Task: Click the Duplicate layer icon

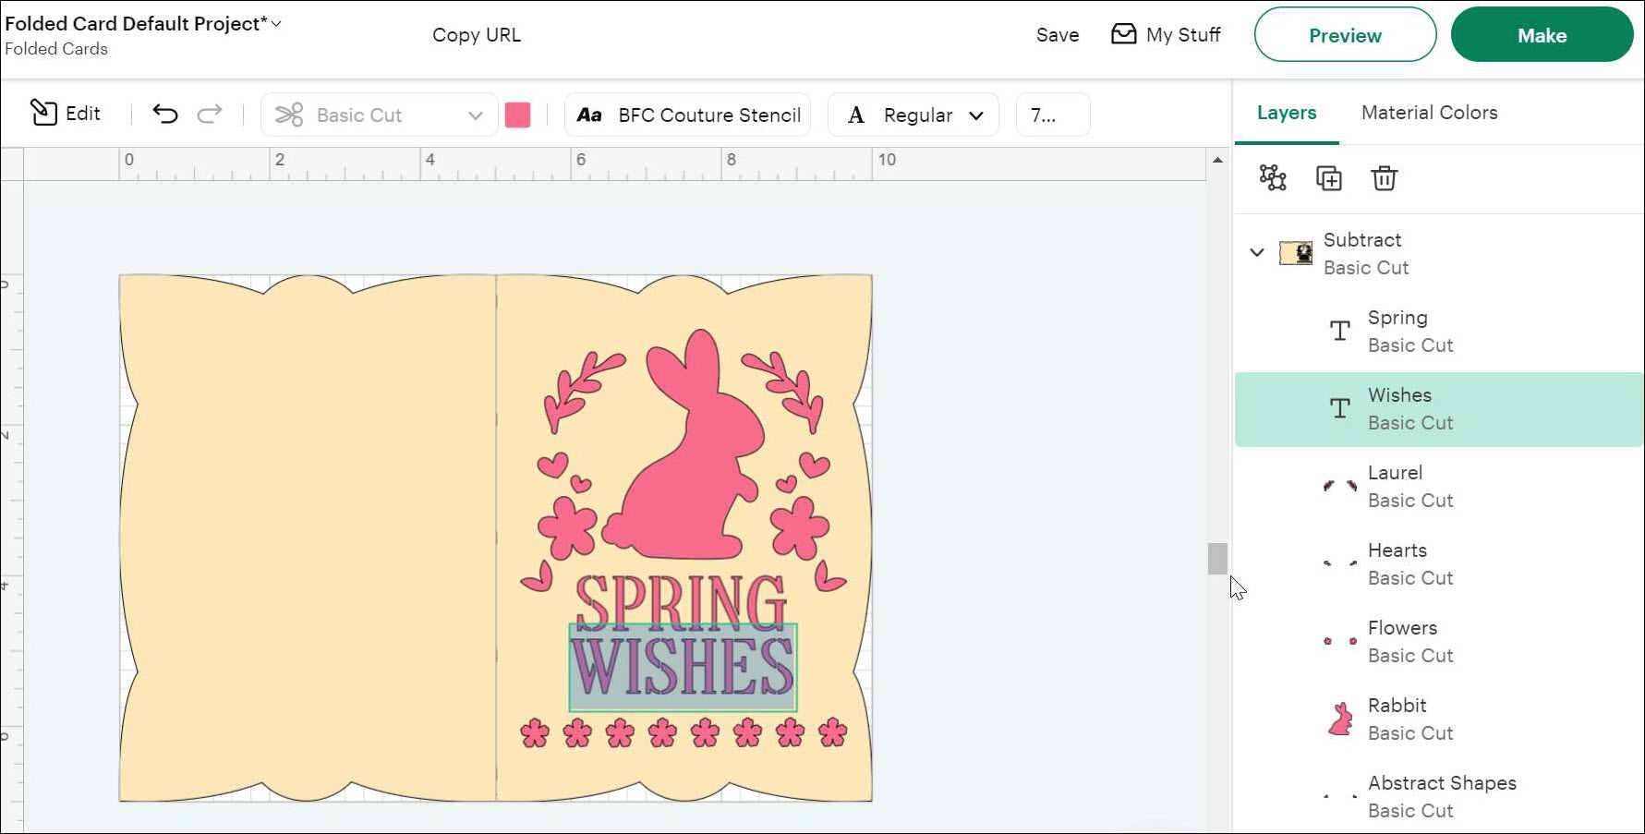Action: [1328, 177]
